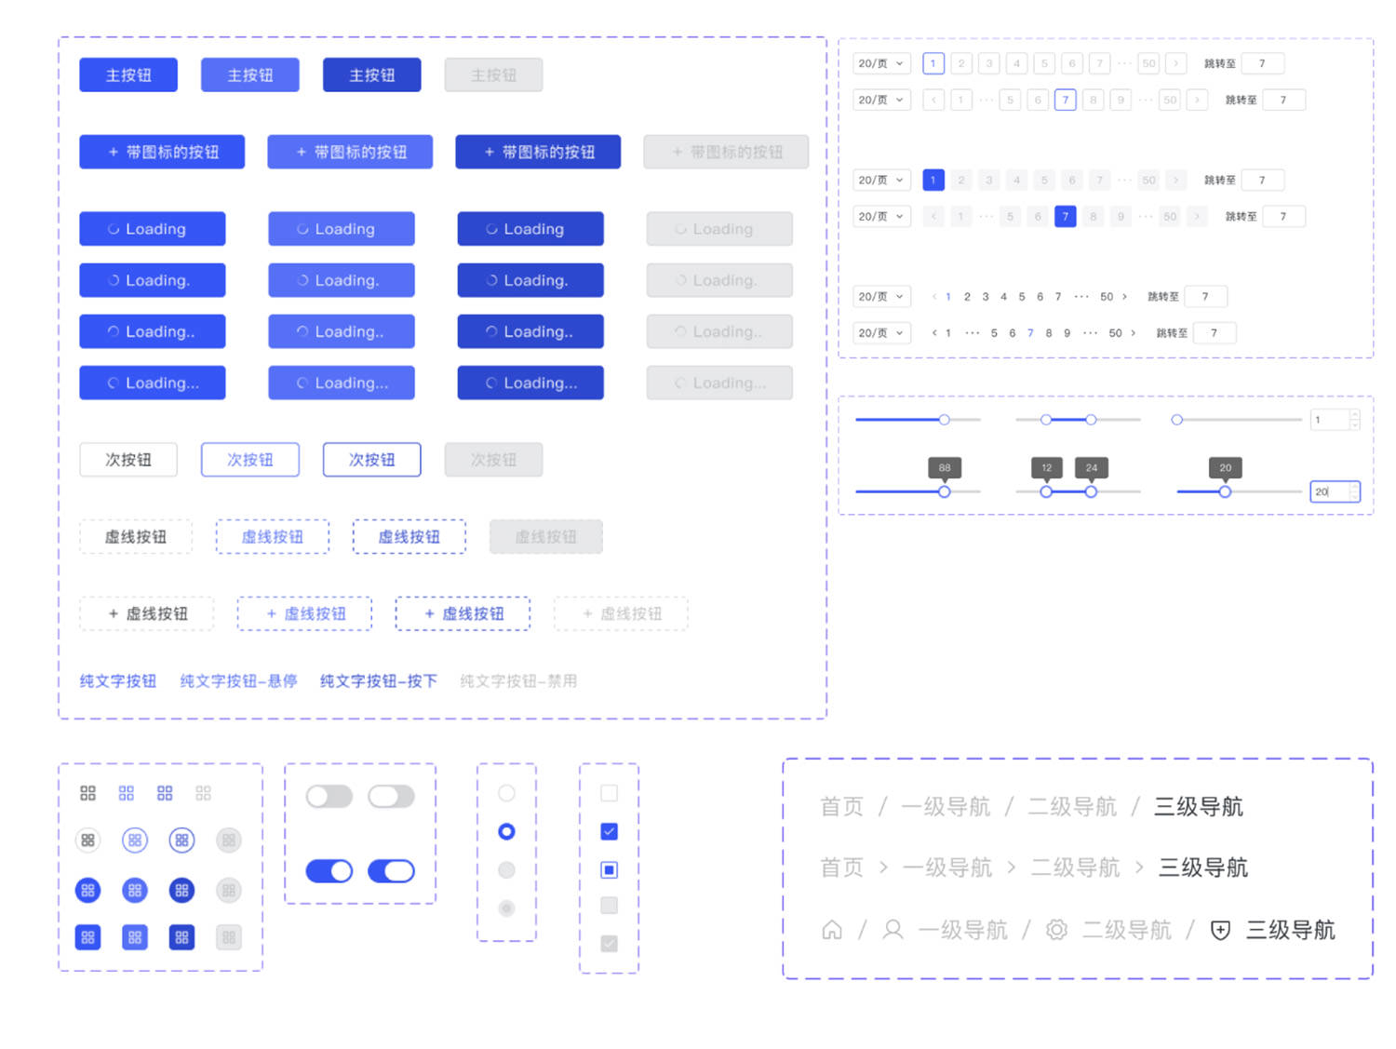This screenshot has width=1396, height=1049.
Task: Click the disabled gray 带图标的按钮 button
Action: pos(726,152)
